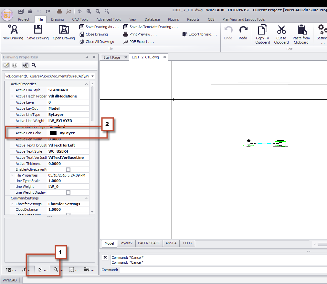Viewport: 327px width, 284px height.
Task: Click the starred folder icon in bottom panel bar
Action: coord(89,270)
